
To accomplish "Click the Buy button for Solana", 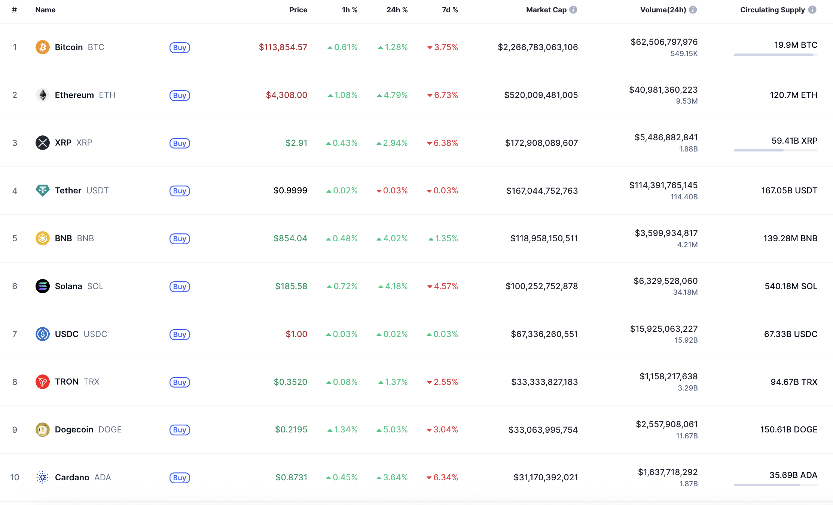I will (180, 287).
